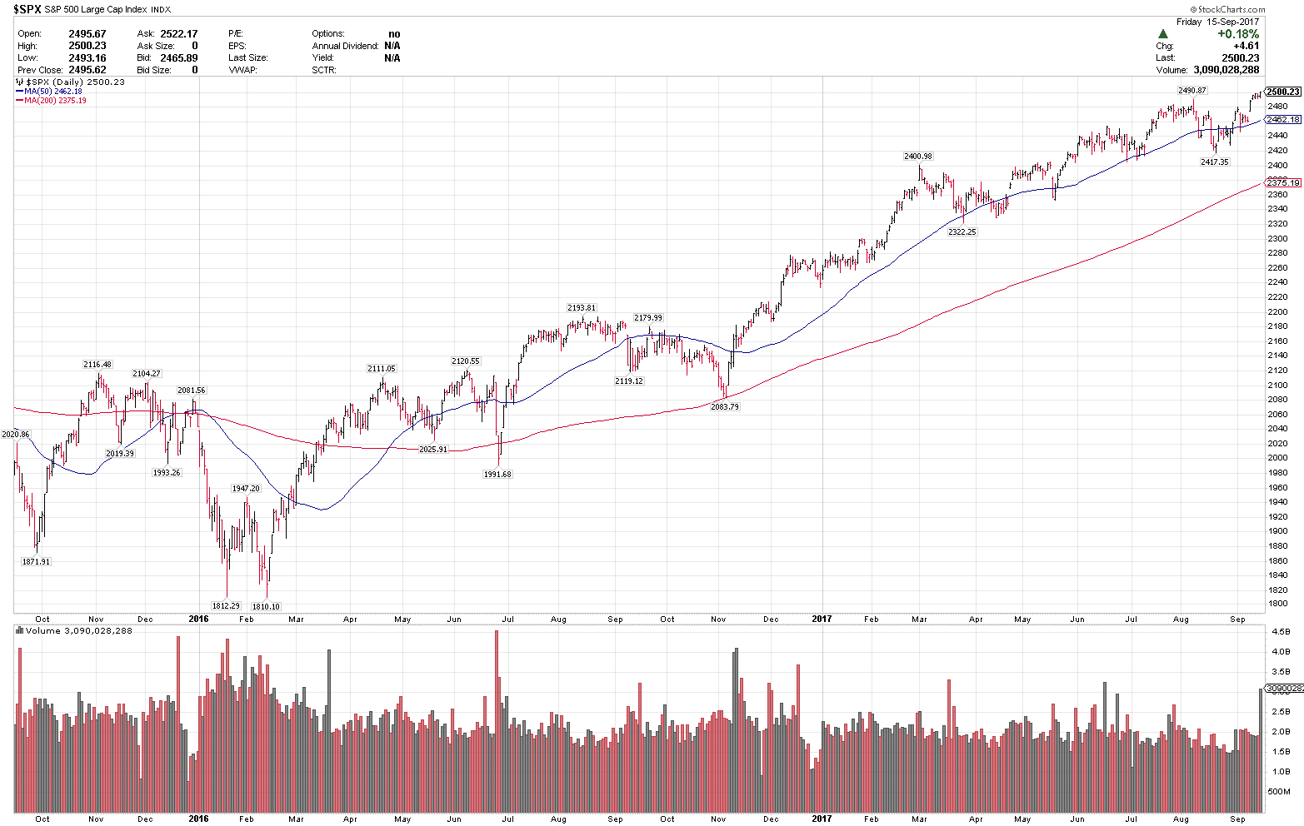Viewport: 1304px width, 826px height.
Task: Click the 2179.99 annotation
Action: 648,318
